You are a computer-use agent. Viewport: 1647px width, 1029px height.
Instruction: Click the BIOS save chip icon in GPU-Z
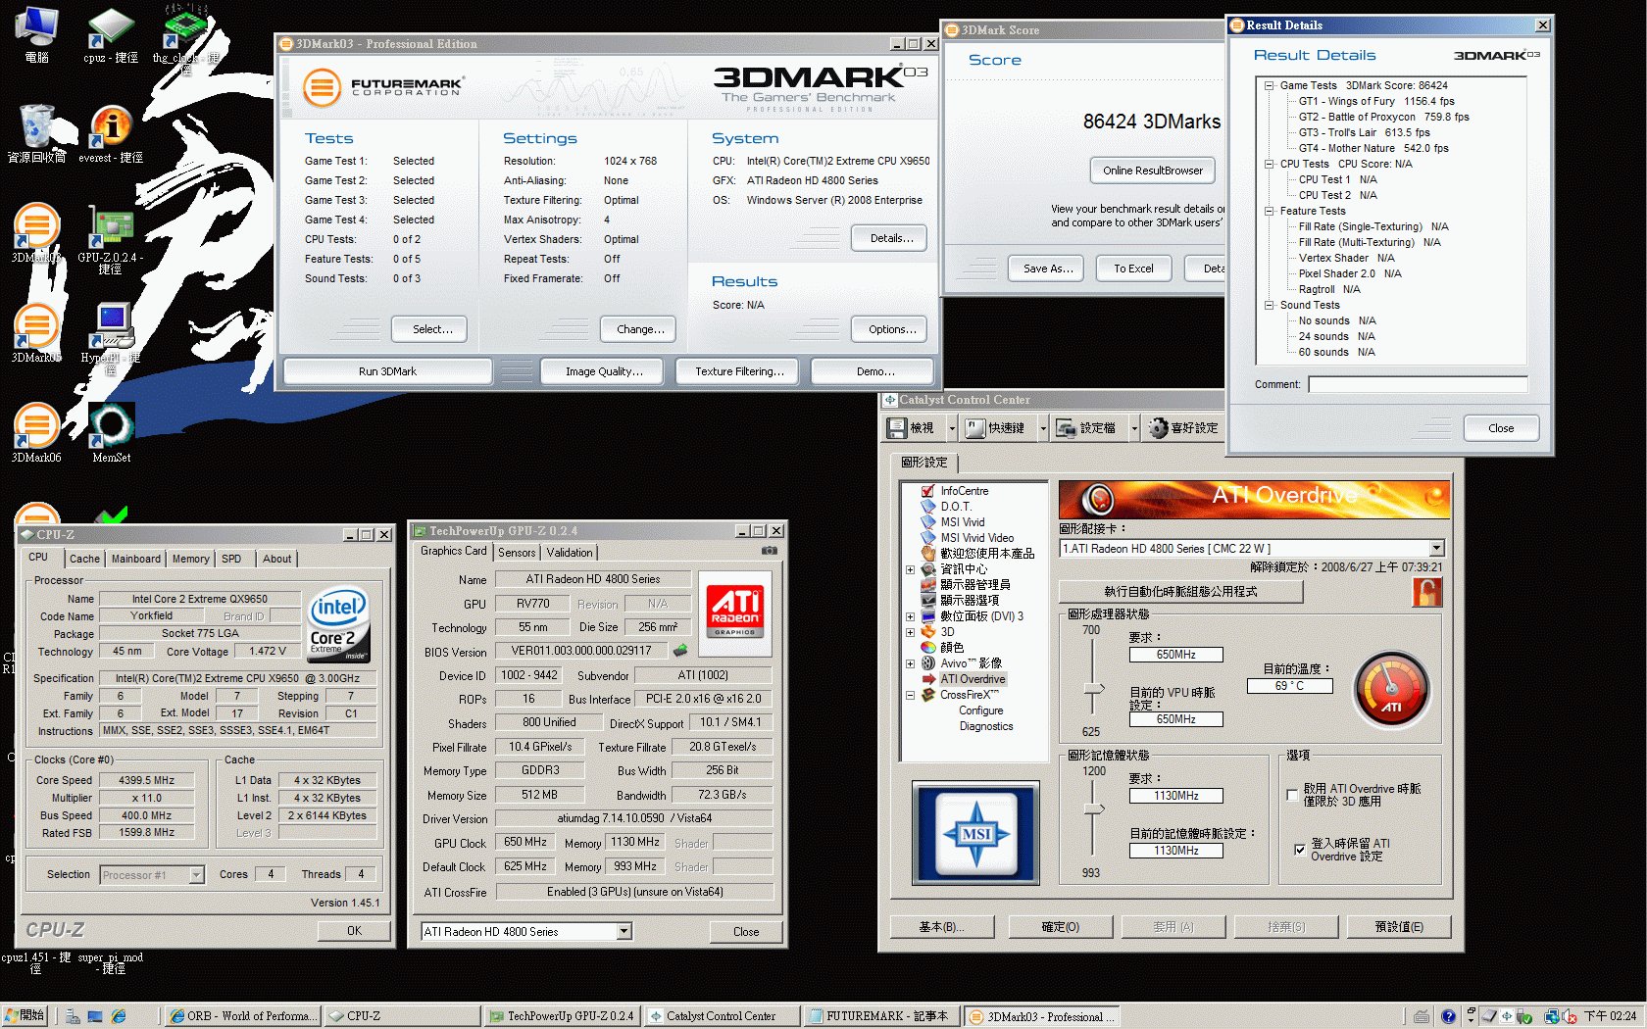pyautogui.click(x=680, y=650)
